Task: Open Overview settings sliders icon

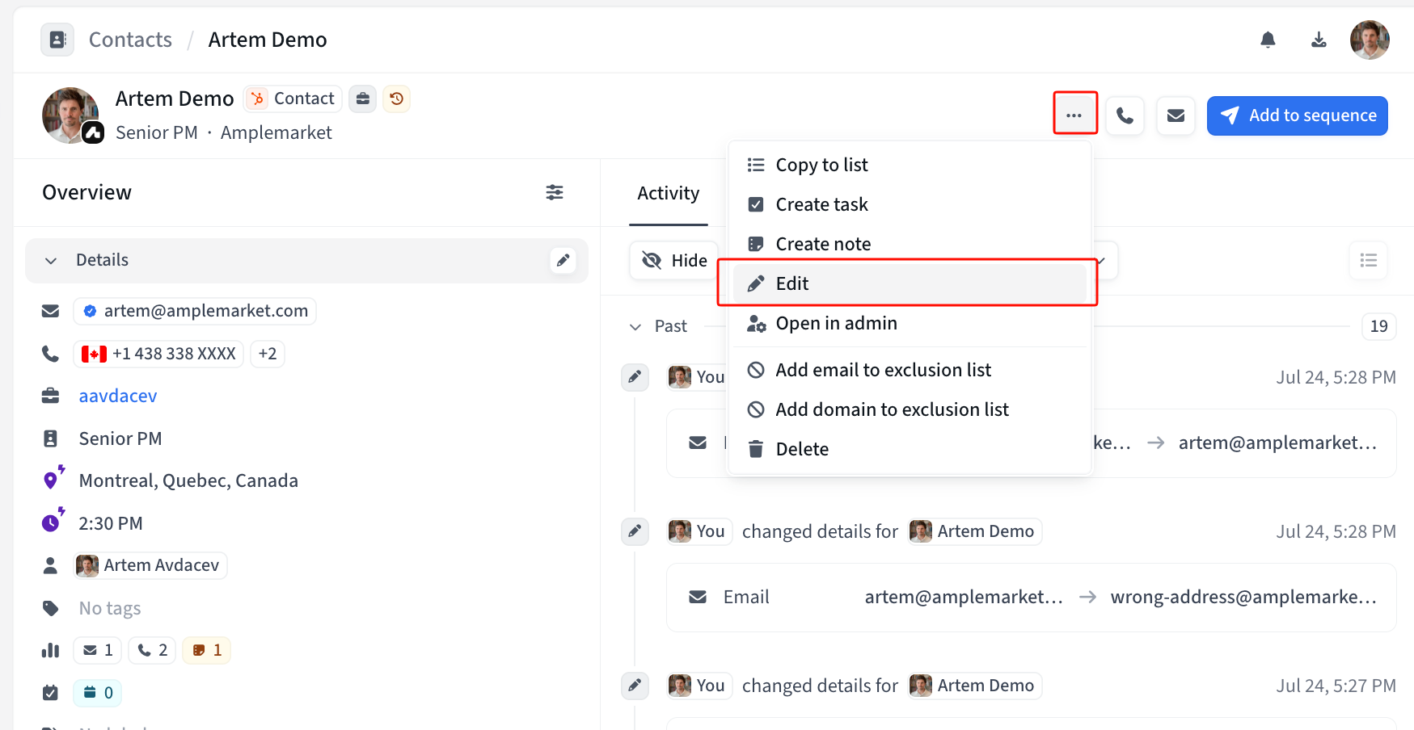Action: pos(555,192)
